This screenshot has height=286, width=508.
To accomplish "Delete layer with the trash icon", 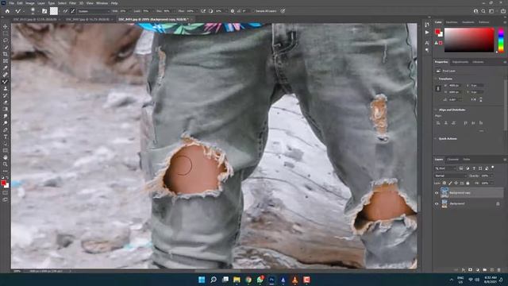I will 498,270.
